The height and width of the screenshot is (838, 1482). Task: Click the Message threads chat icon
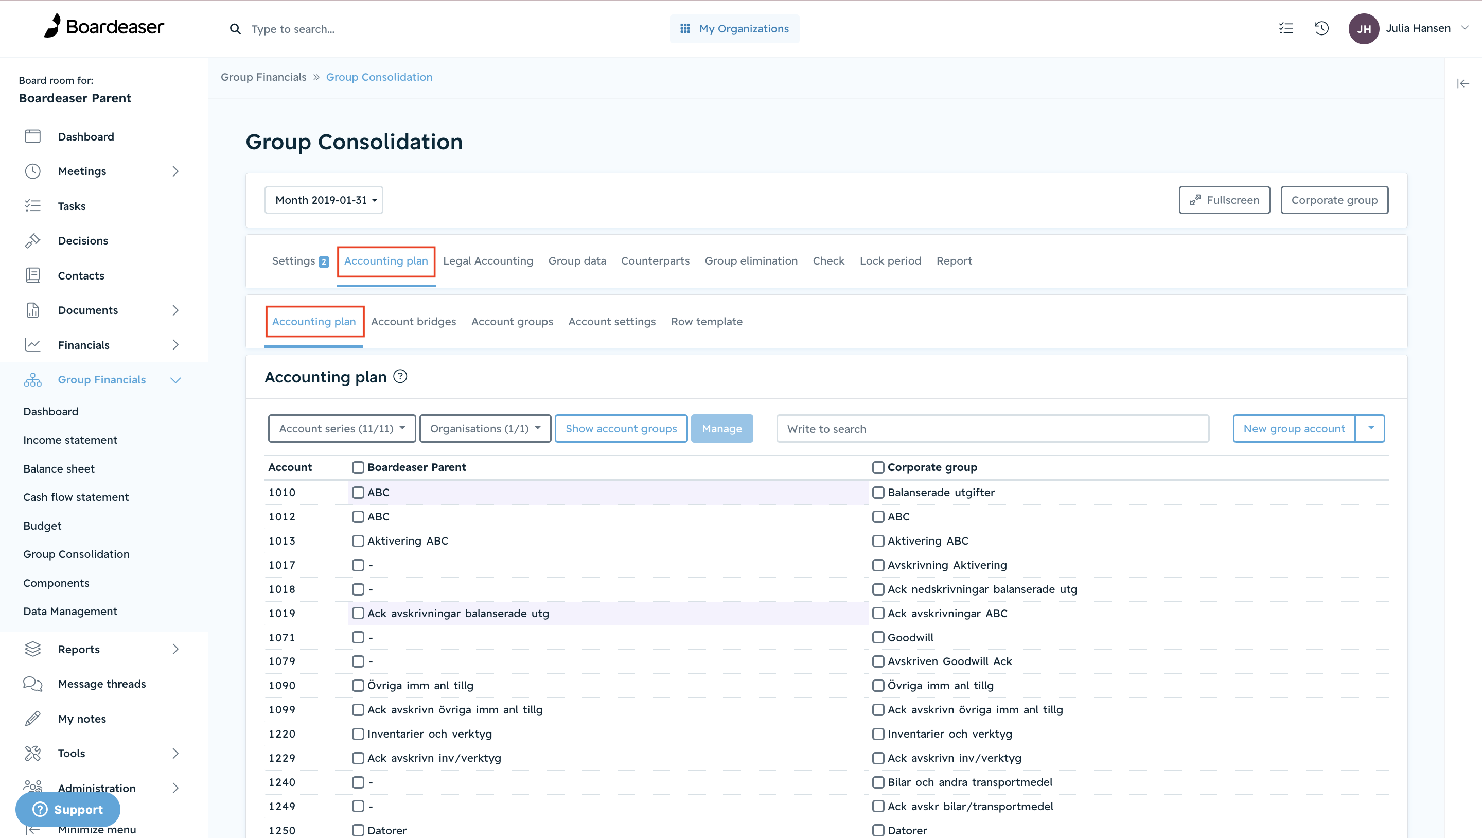33,684
